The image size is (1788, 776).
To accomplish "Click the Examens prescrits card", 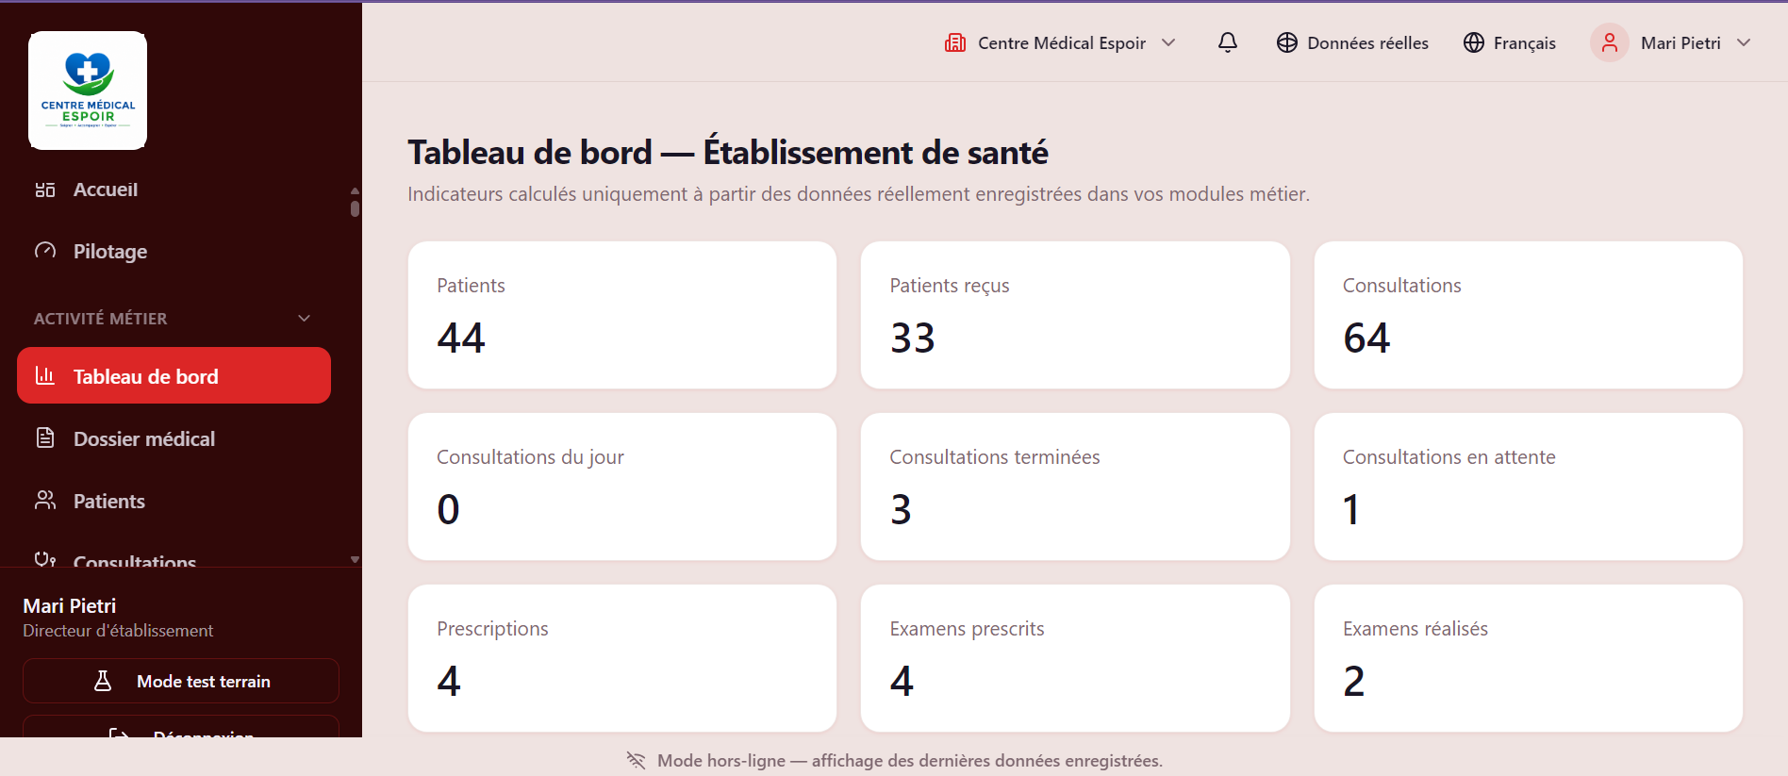I will point(1075,658).
